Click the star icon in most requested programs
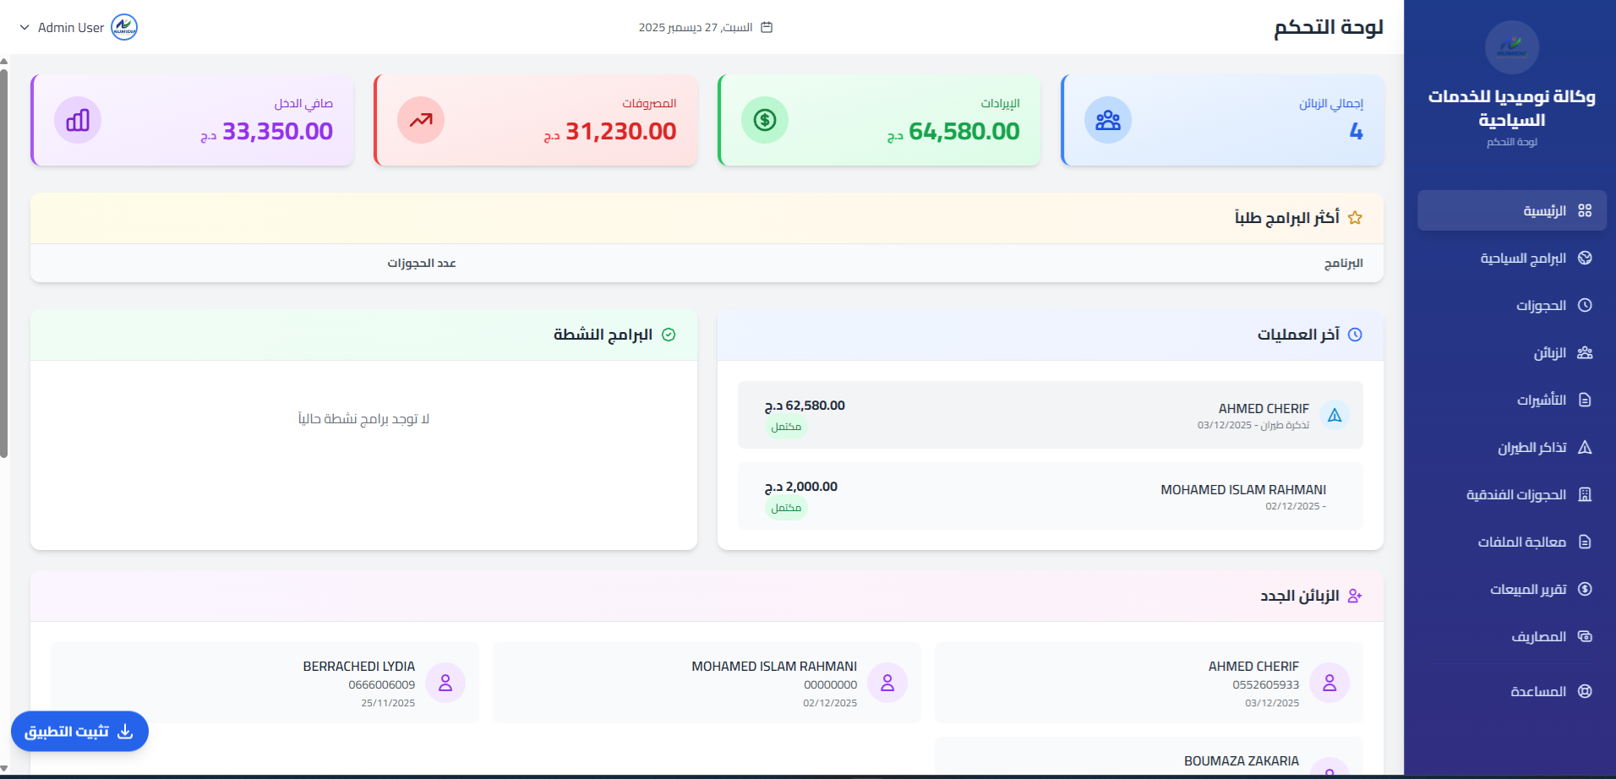Screen dimensions: 1616x779 pos(1355,218)
